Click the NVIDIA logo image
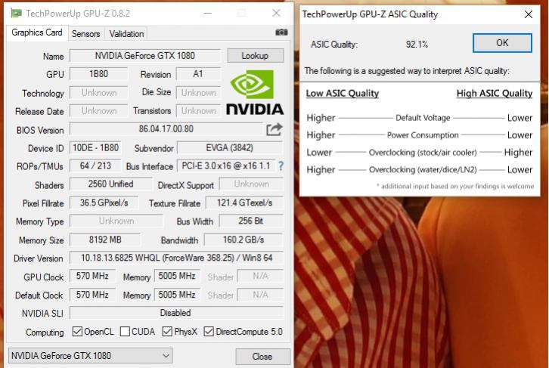549x368 pixels. [x=255, y=92]
